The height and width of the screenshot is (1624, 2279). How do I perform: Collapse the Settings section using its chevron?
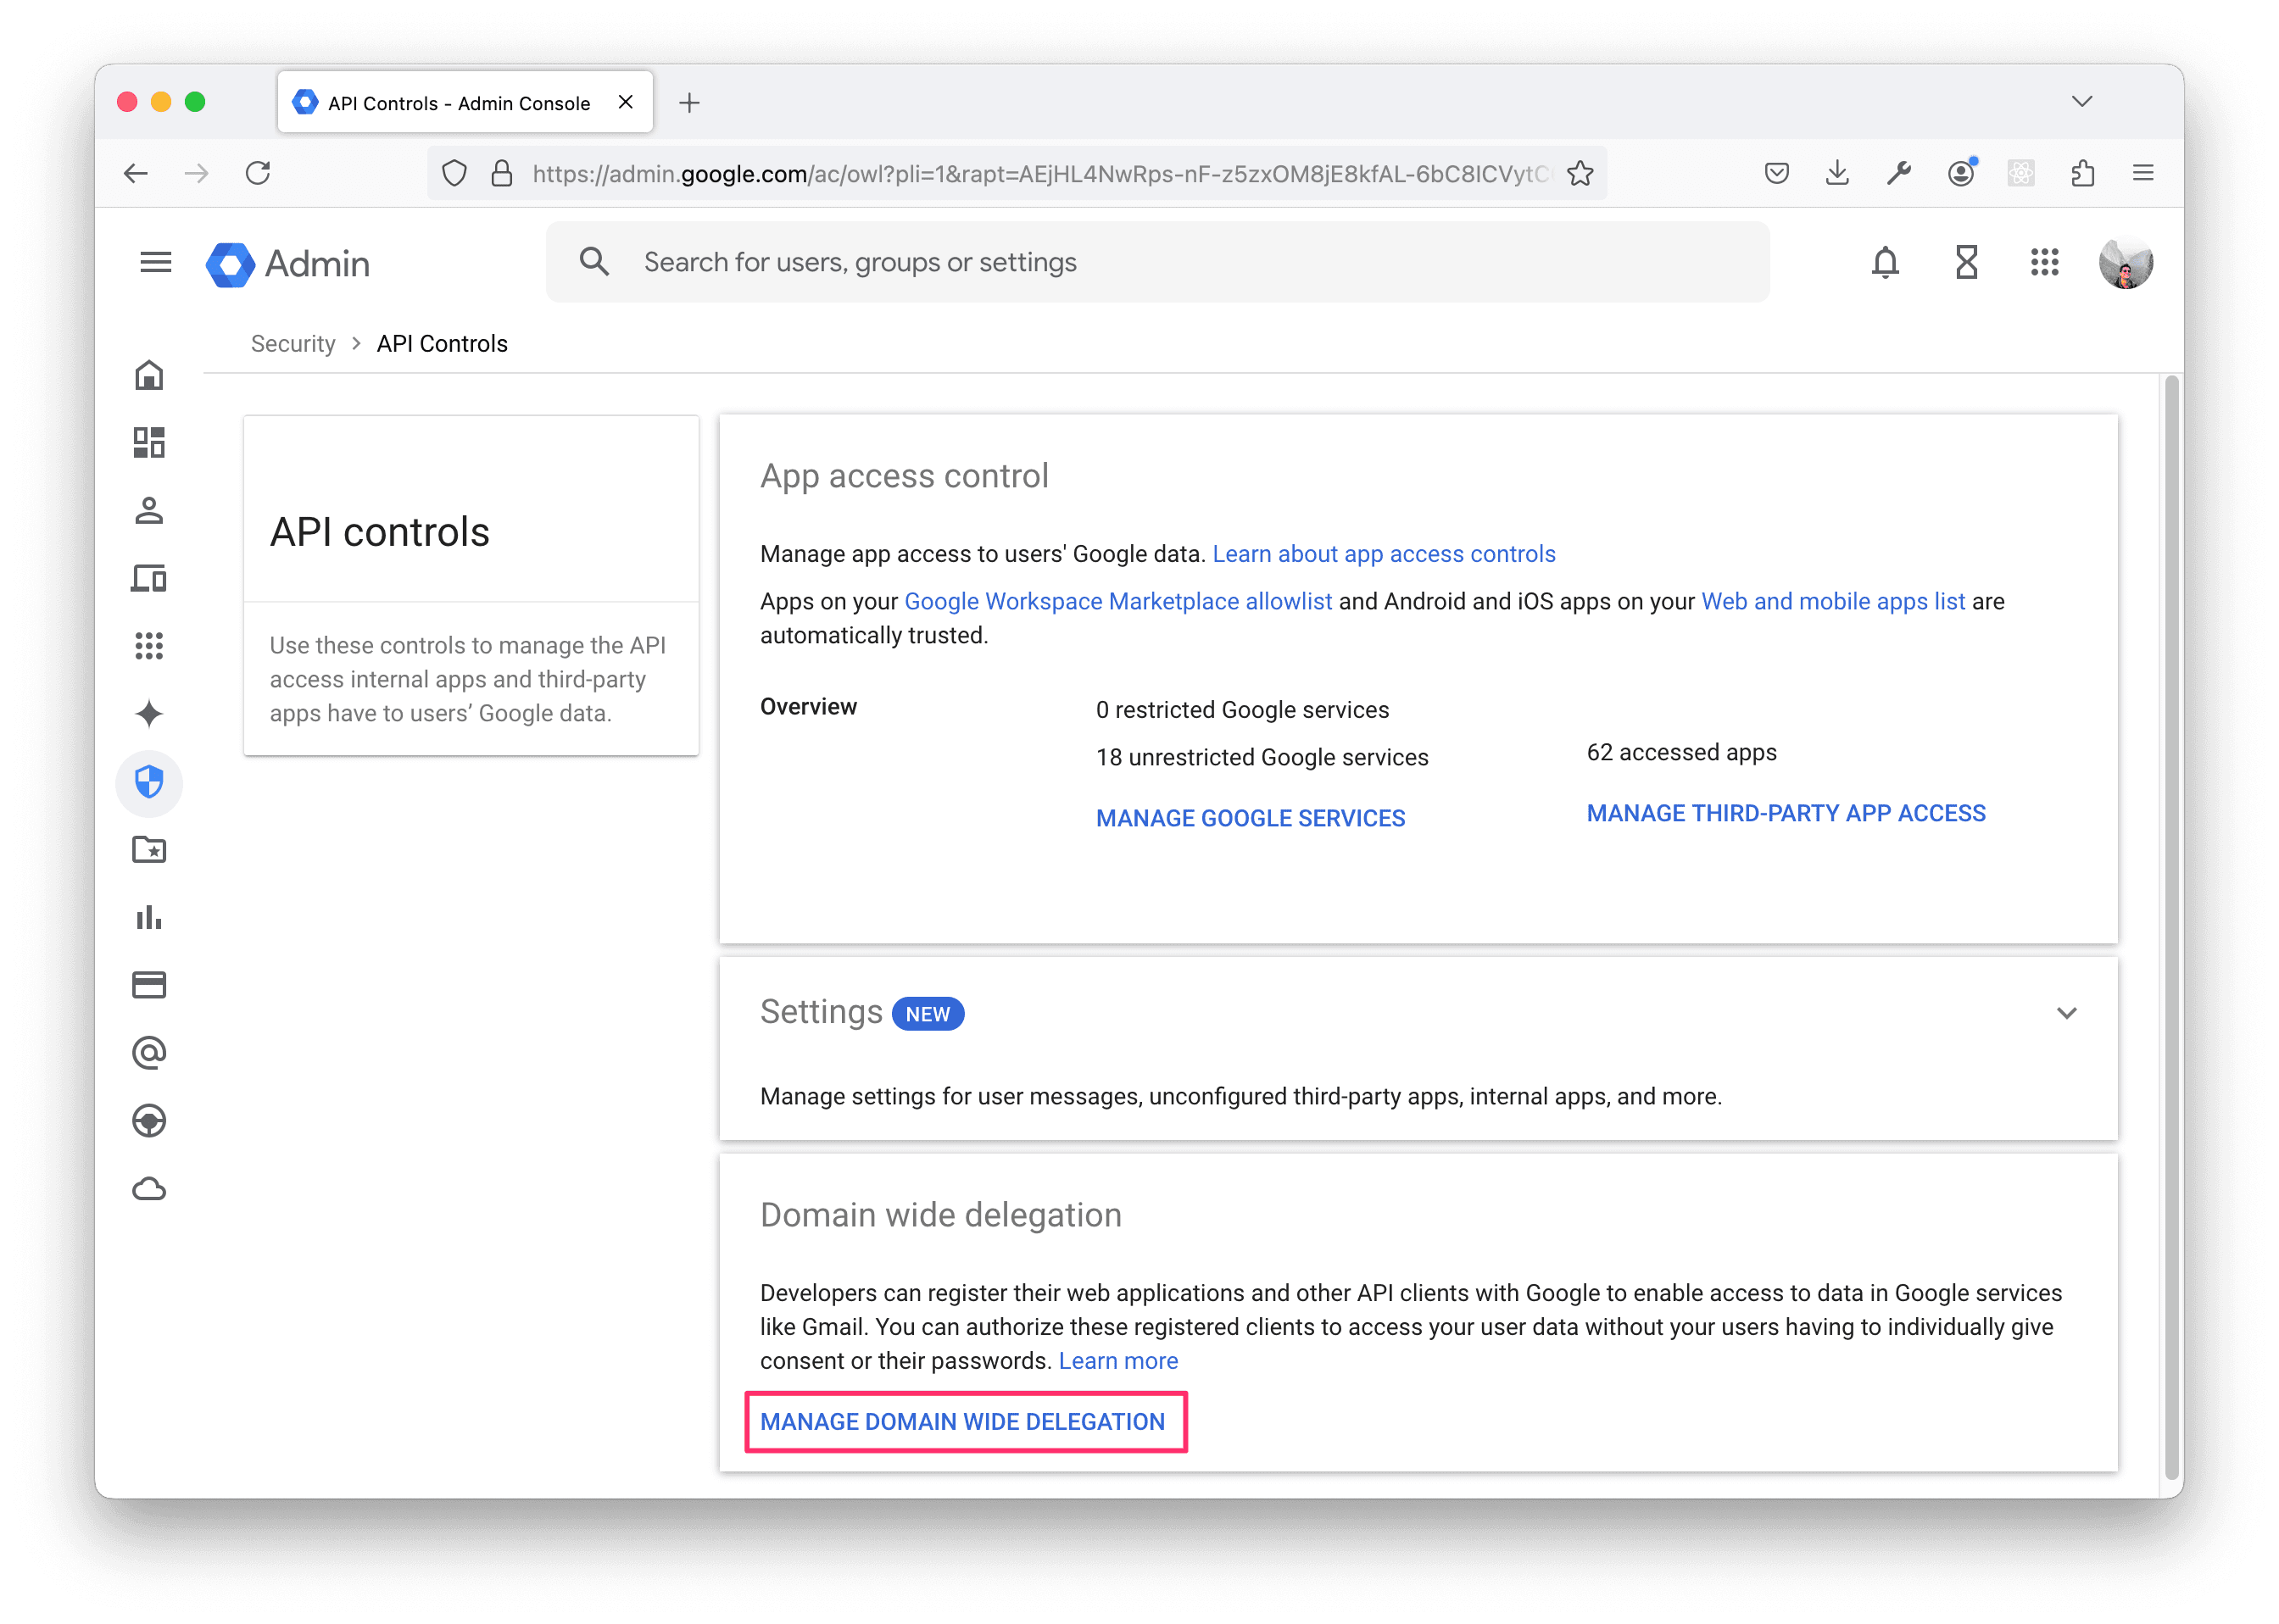pyautogui.click(x=2067, y=1013)
